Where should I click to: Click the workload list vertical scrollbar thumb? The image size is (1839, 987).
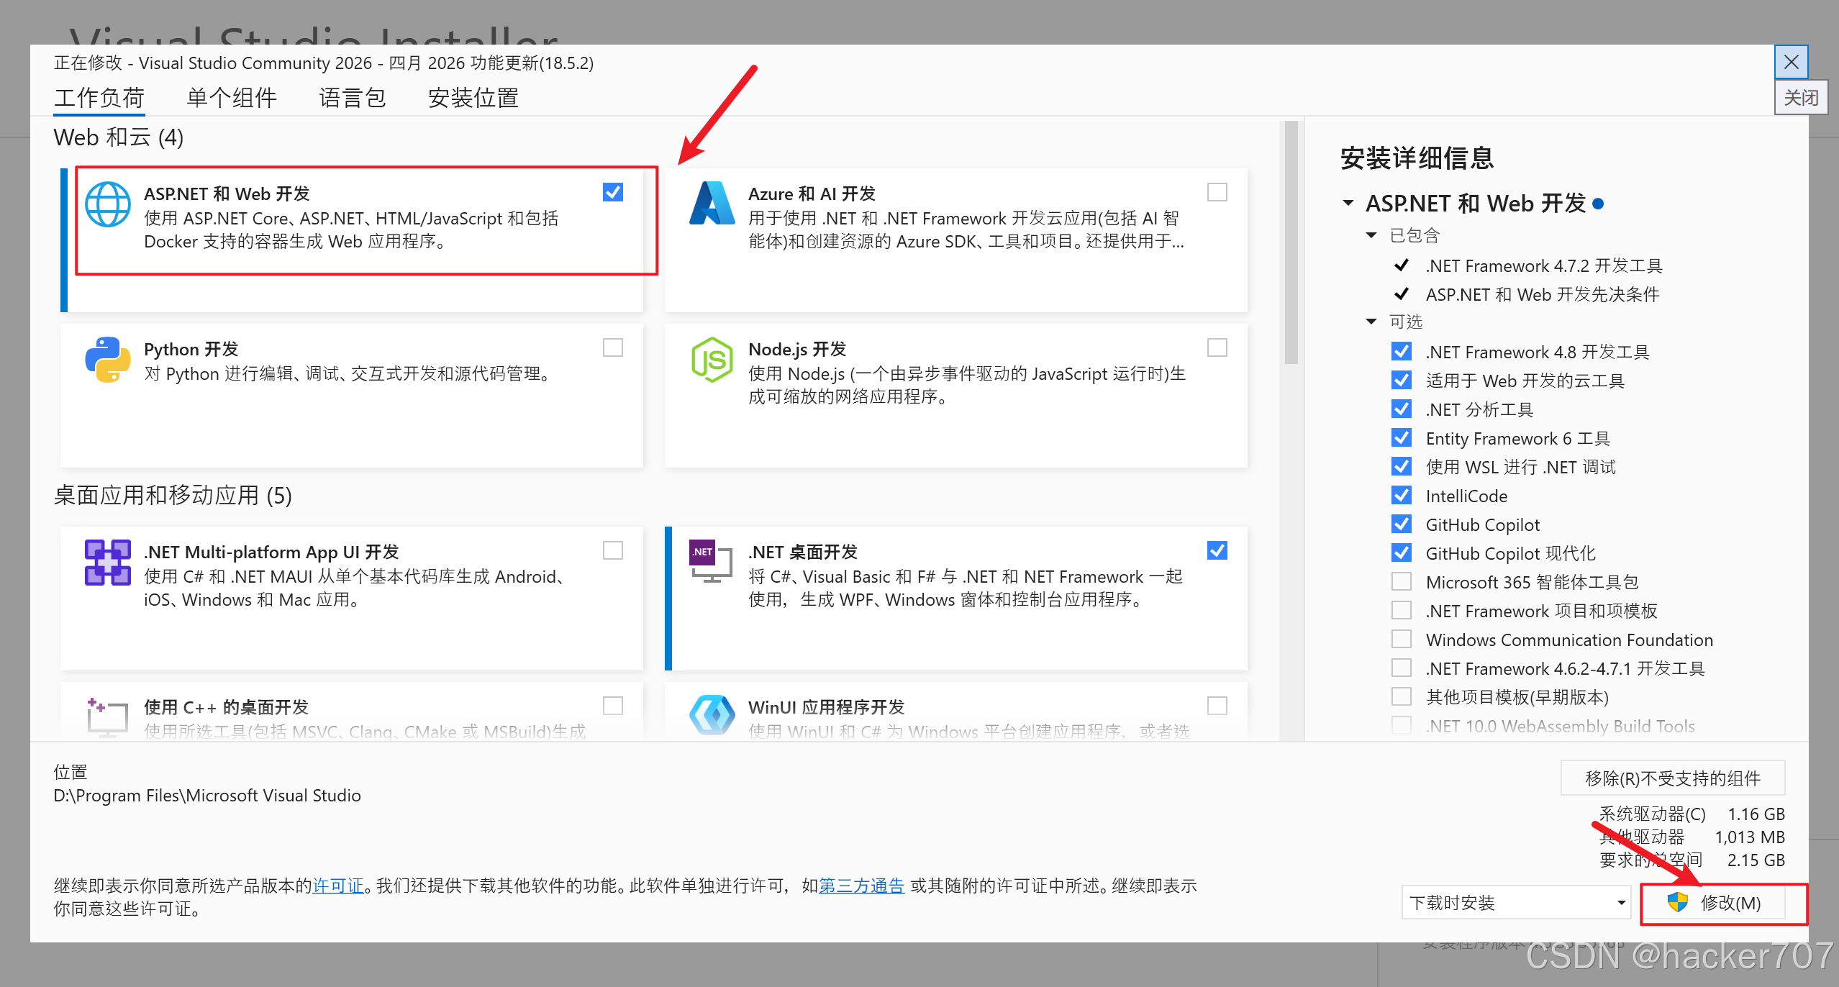click(x=1291, y=243)
